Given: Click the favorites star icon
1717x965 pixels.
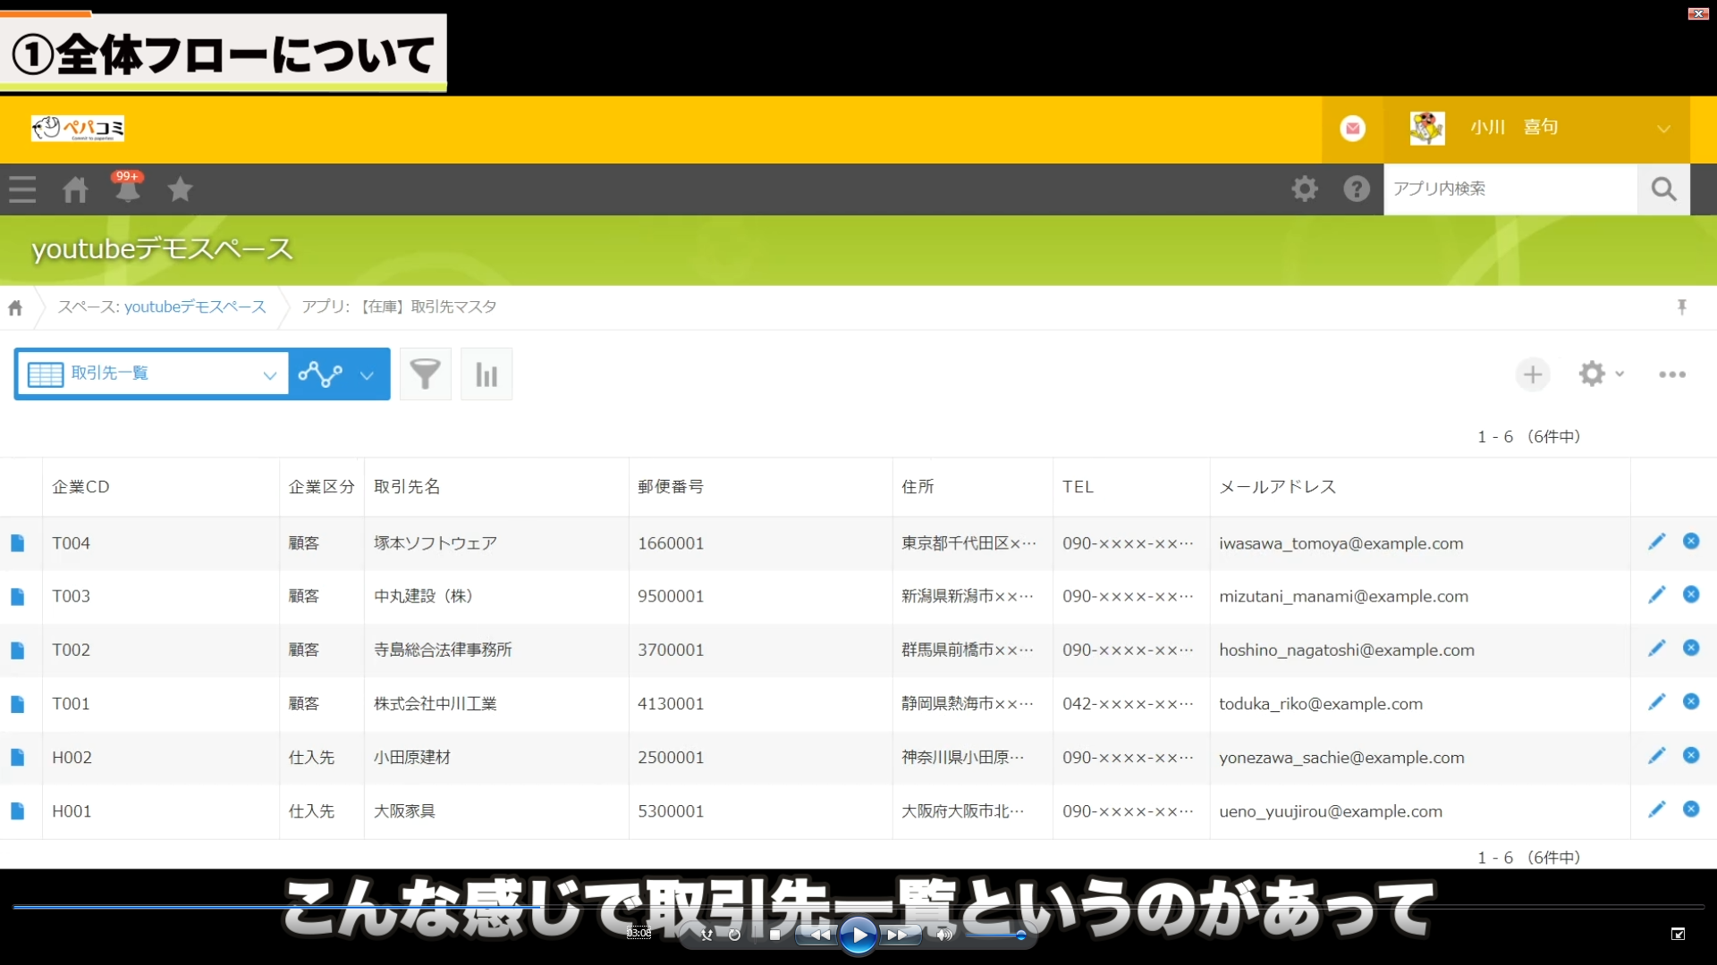Looking at the screenshot, I should tap(180, 189).
